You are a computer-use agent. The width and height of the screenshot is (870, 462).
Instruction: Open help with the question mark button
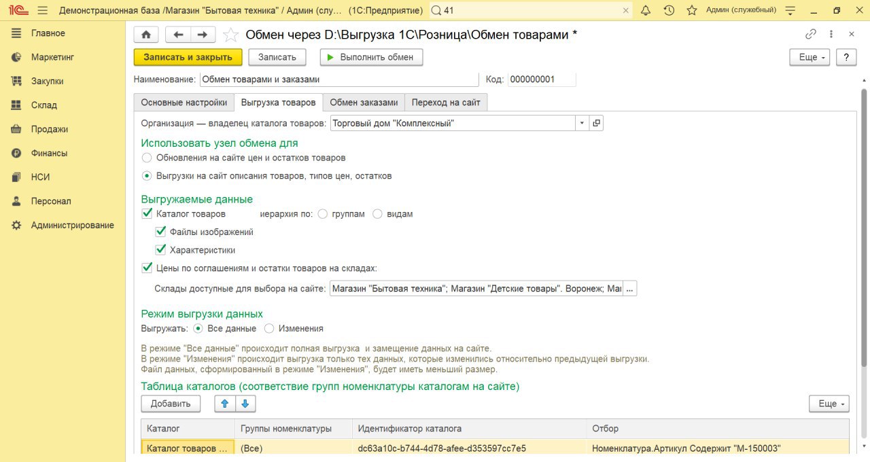point(846,57)
